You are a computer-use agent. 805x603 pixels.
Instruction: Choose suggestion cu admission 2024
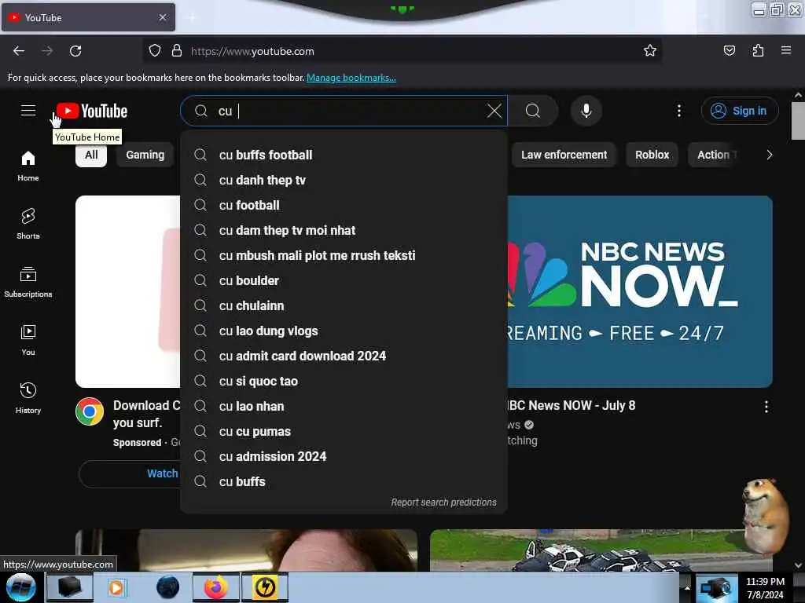[x=344, y=456]
